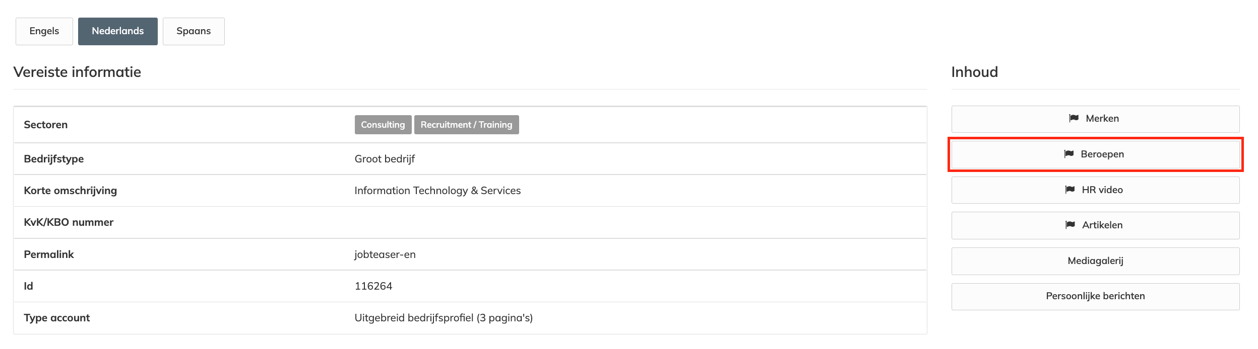Click the flag icon beside Artikelen
Image resolution: width=1258 pixels, height=349 pixels.
click(x=1070, y=225)
